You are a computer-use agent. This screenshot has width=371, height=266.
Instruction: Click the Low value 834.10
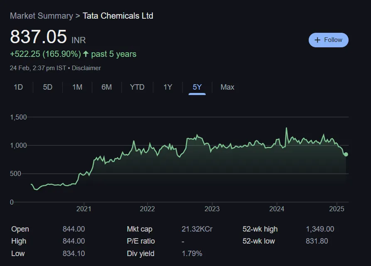tap(74, 254)
